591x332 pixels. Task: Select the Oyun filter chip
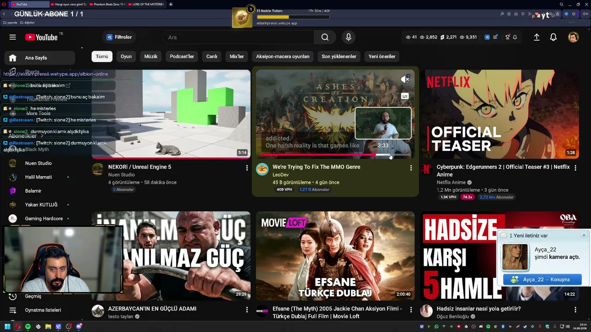tap(126, 56)
